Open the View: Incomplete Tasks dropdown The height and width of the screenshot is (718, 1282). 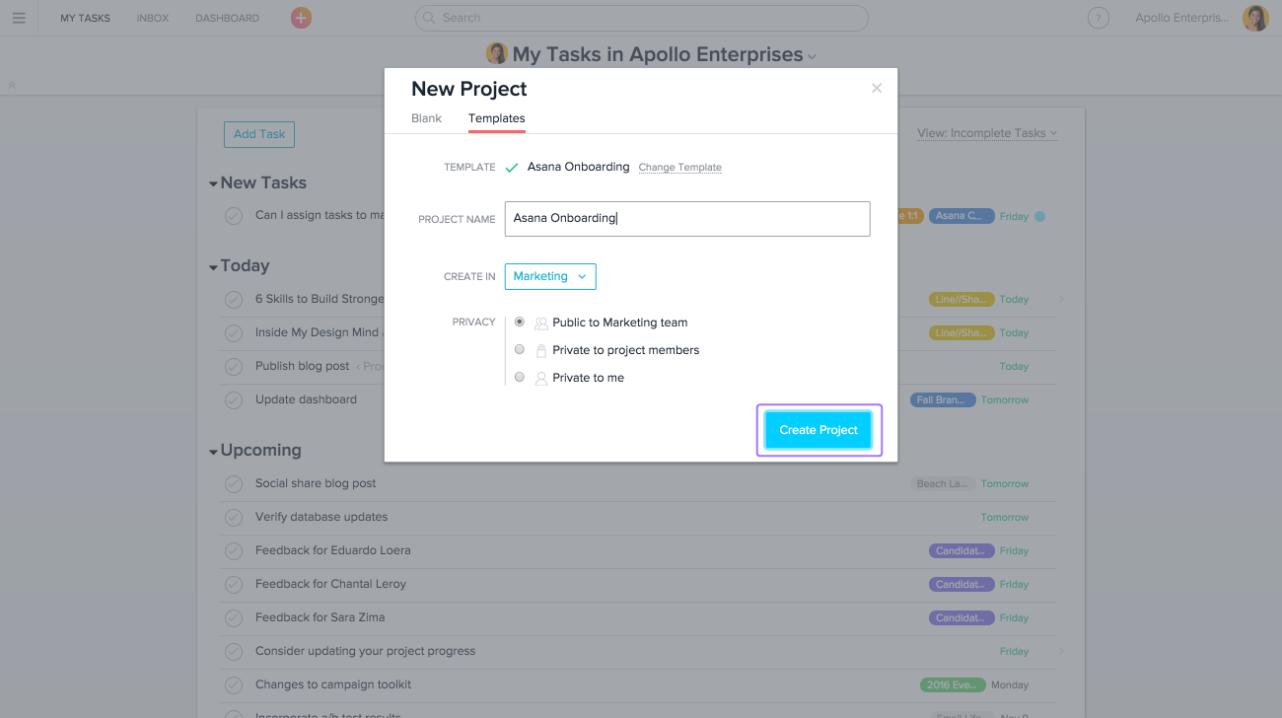pyautogui.click(x=987, y=133)
